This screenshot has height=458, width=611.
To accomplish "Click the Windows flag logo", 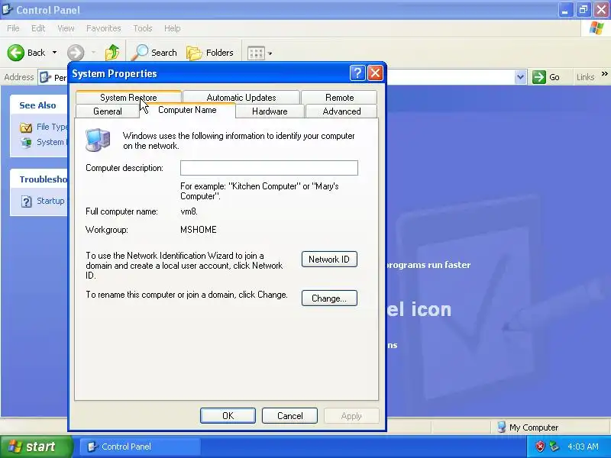I will coord(596,28).
